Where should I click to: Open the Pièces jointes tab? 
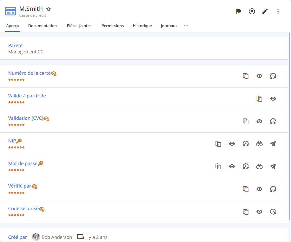tap(79, 26)
